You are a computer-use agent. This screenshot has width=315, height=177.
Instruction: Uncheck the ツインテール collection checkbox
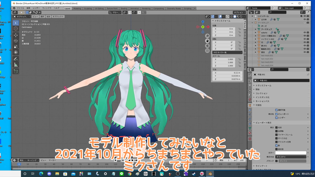click(301, 16)
